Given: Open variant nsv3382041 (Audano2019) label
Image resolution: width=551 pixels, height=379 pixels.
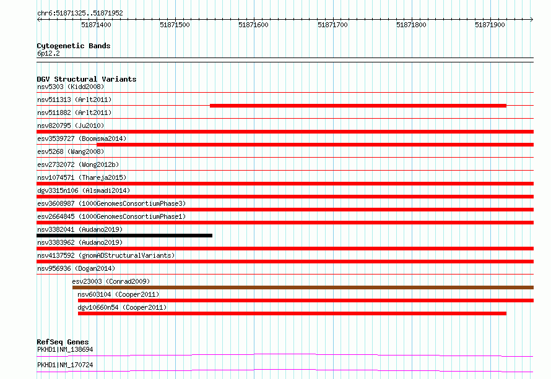Looking at the screenshot, I should [x=80, y=229].
